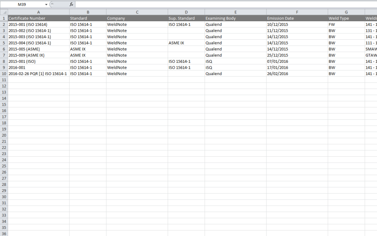Select cell '2016-02-26 PQR [1] ISO 15614-1'
The width and height of the screenshot is (377, 236).
38,73
